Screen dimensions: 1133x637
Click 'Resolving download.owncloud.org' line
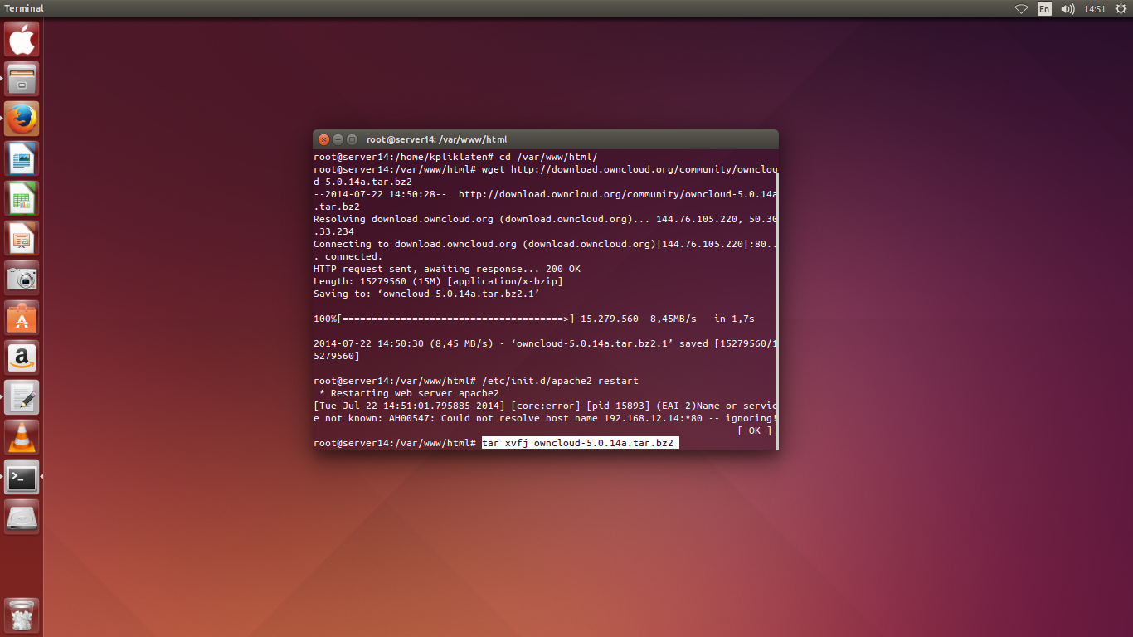[x=546, y=225]
